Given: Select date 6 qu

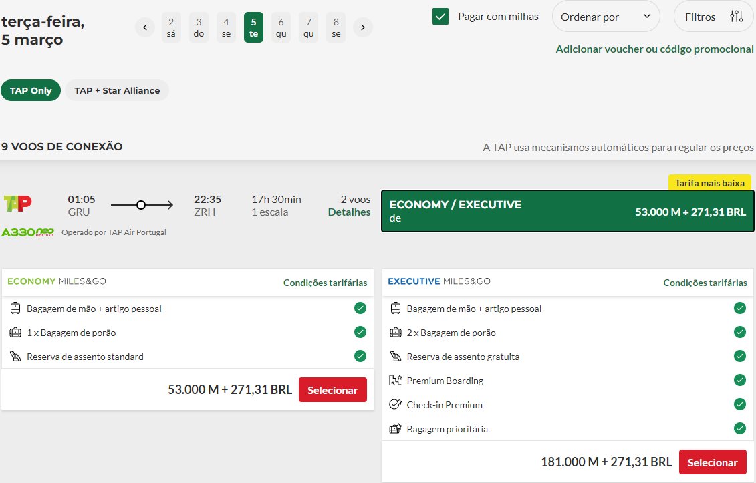Looking at the screenshot, I should [281, 27].
